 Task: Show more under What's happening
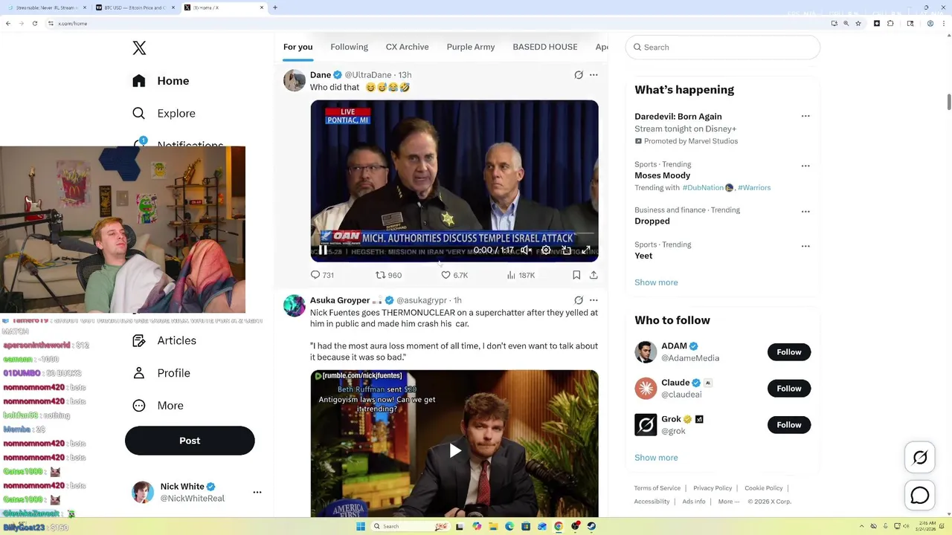[x=656, y=282]
